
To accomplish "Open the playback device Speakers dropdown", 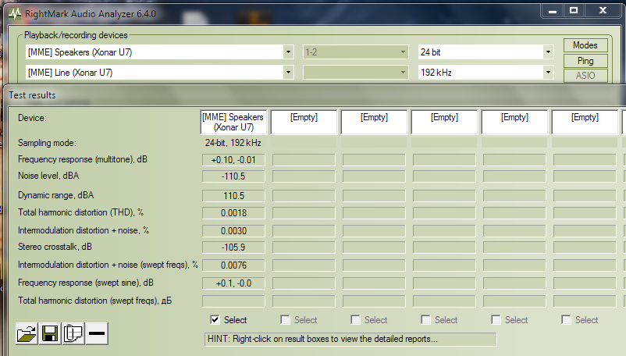I will 288,52.
